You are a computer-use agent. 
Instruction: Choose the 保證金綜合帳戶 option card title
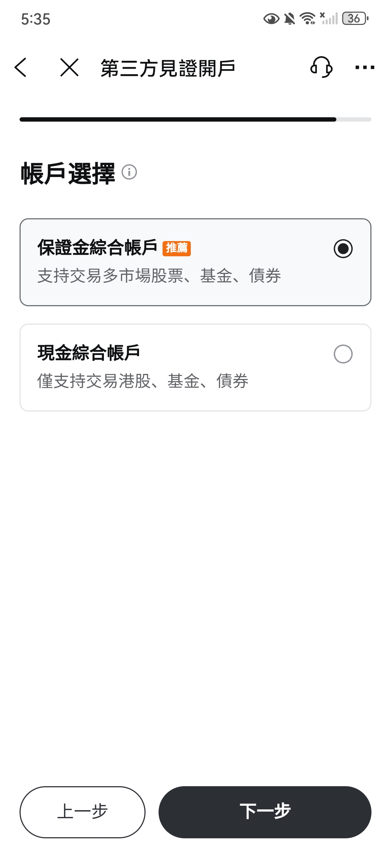(x=97, y=248)
